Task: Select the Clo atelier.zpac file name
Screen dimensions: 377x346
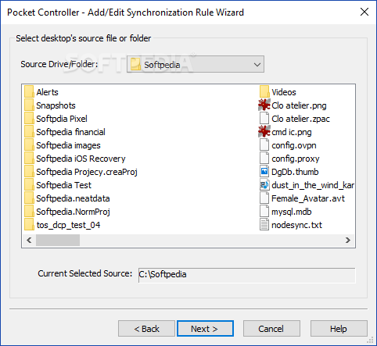Action: (x=300, y=119)
